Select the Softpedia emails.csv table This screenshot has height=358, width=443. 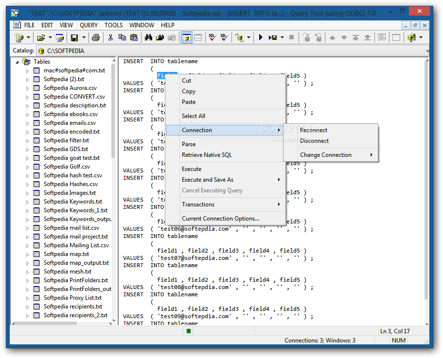(70, 123)
